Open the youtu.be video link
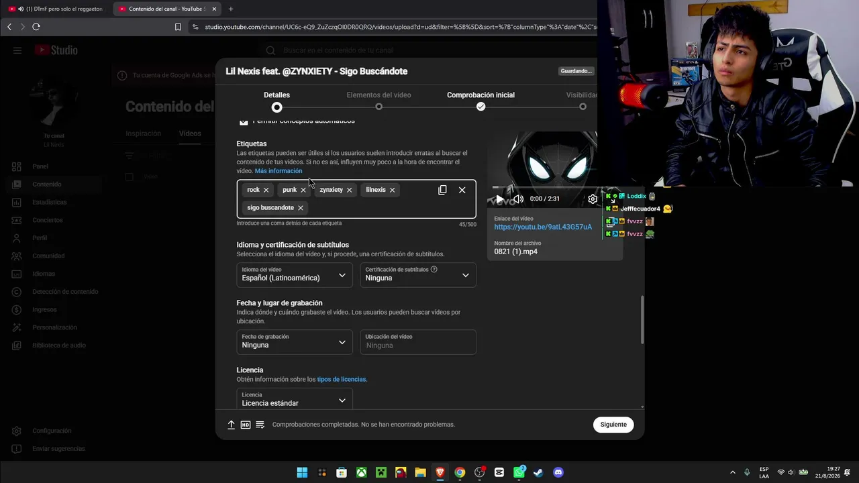The image size is (859, 483). click(x=543, y=227)
